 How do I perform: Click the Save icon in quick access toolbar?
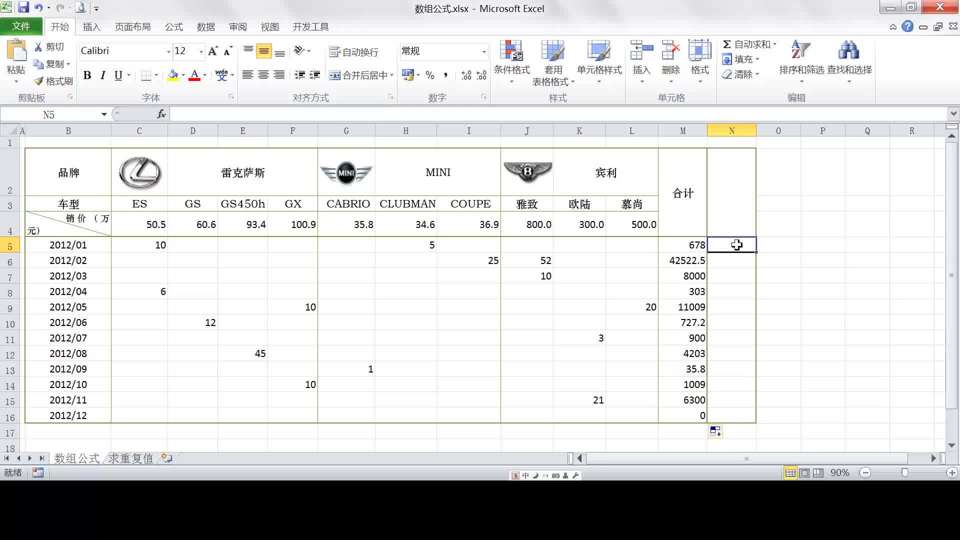coord(24,8)
